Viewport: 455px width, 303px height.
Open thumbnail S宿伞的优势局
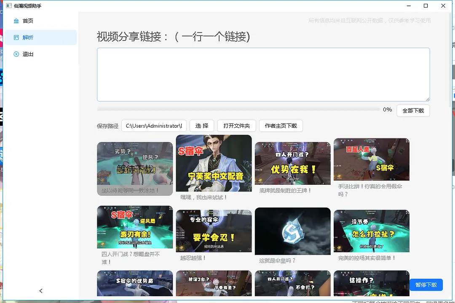click(x=135, y=283)
